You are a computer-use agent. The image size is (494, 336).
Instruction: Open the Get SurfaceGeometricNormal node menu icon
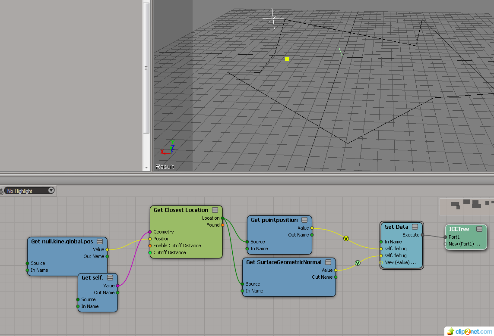[x=328, y=262]
